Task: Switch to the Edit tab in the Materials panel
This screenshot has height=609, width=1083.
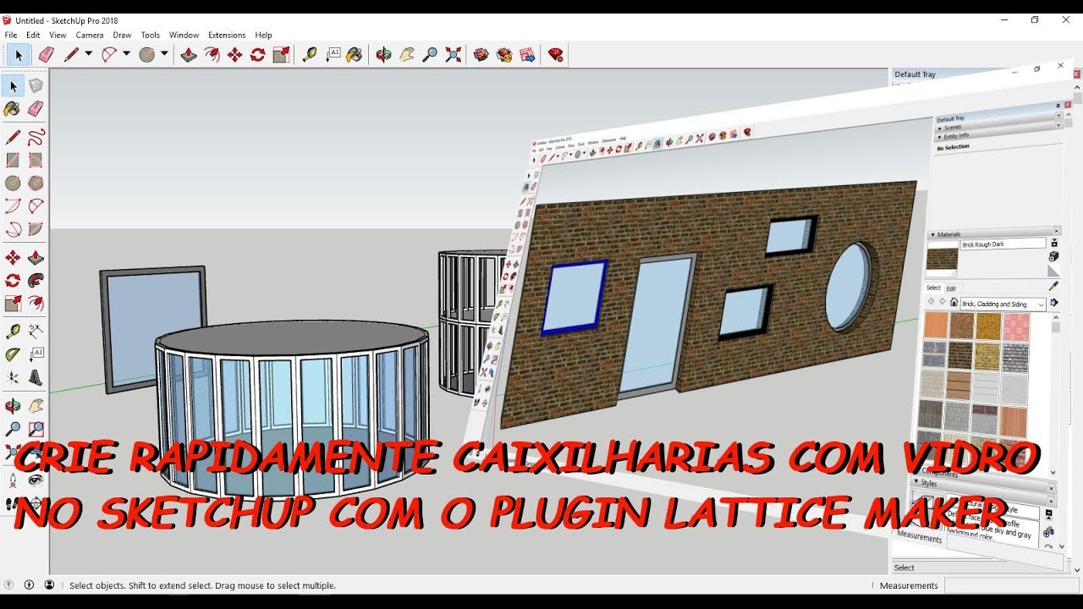Action: coord(951,288)
